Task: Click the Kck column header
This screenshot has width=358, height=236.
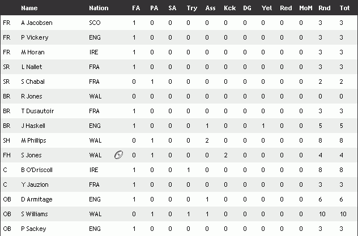Action: (229, 8)
